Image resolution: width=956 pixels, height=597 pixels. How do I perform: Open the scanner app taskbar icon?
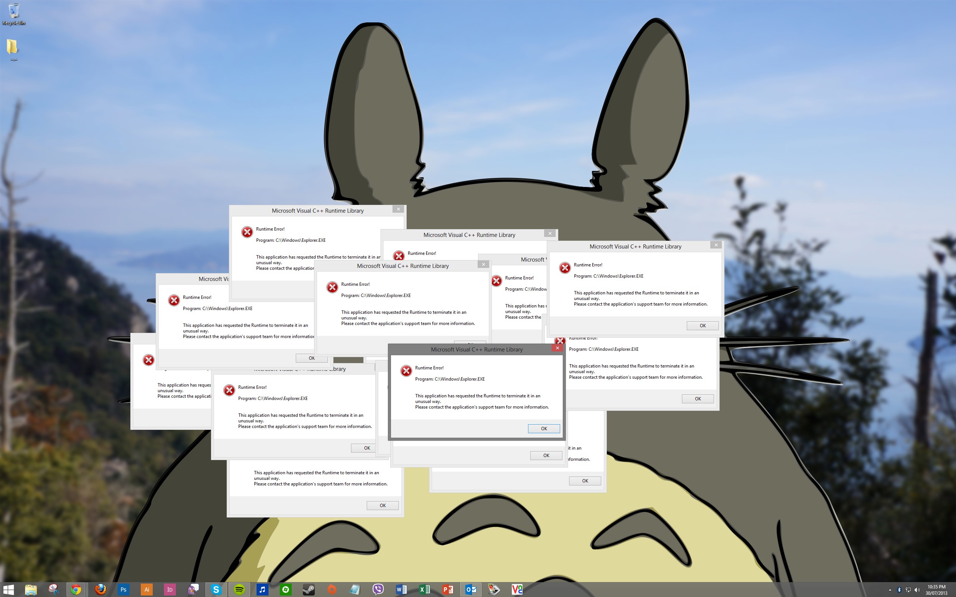point(494,590)
